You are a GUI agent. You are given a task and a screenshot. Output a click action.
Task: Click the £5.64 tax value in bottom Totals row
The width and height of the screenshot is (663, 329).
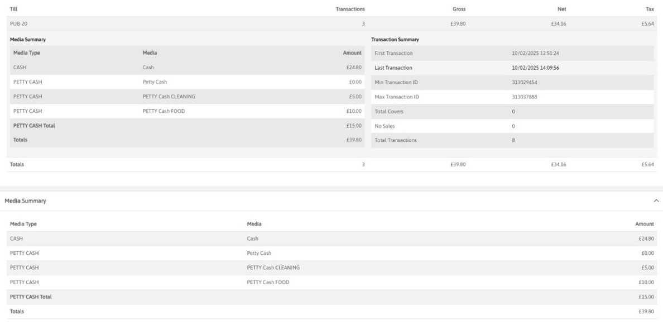pos(647,165)
